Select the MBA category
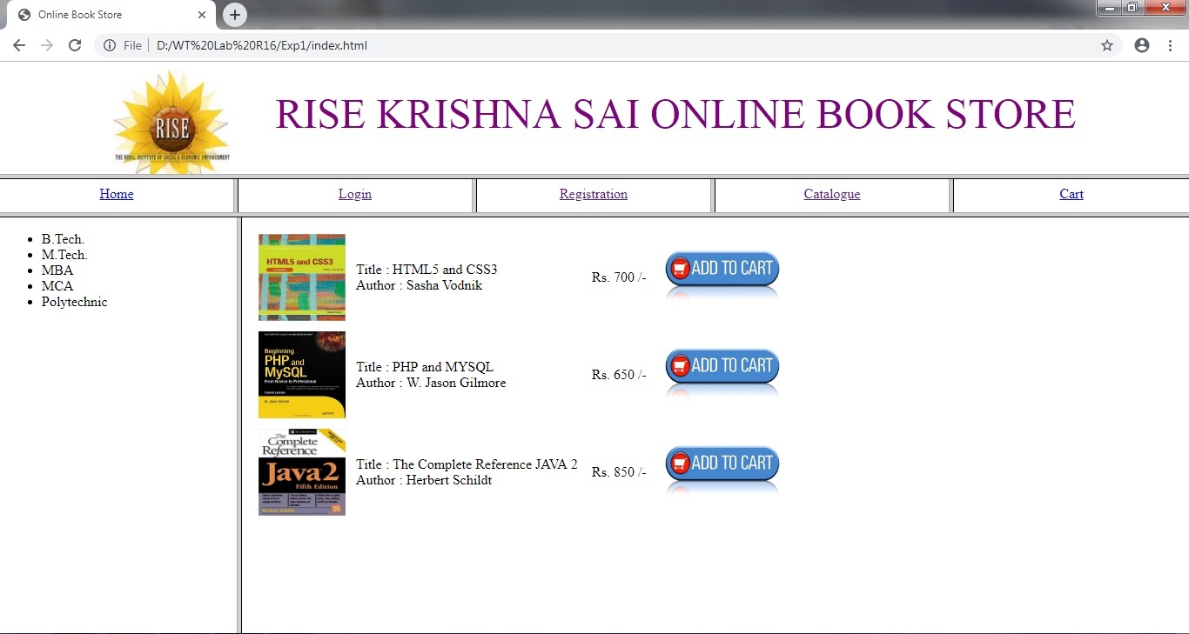The width and height of the screenshot is (1189, 634). point(57,270)
